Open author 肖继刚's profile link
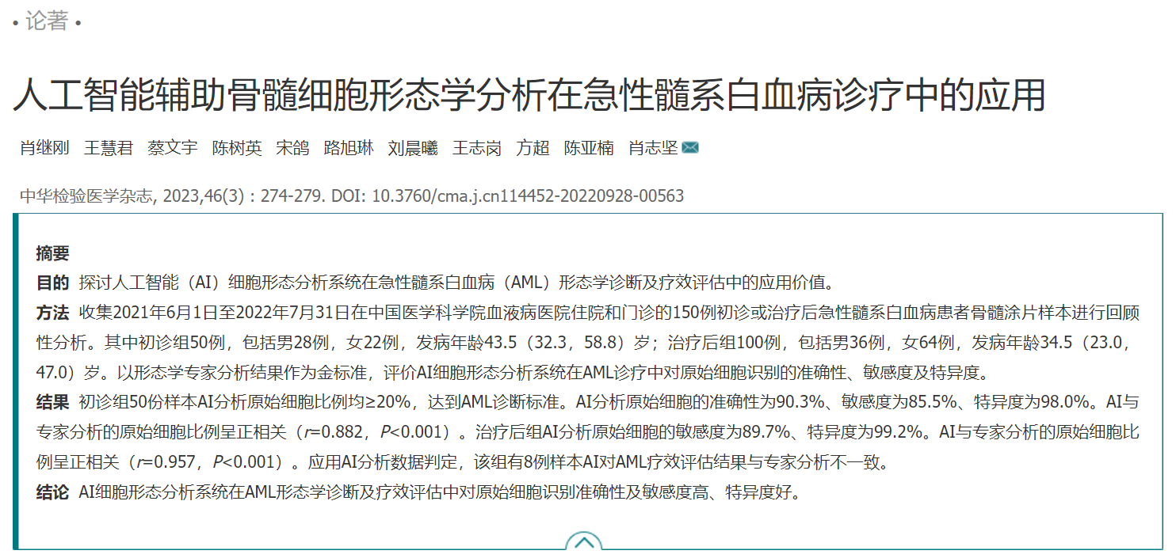This screenshot has width=1176, height=558. 44,148
